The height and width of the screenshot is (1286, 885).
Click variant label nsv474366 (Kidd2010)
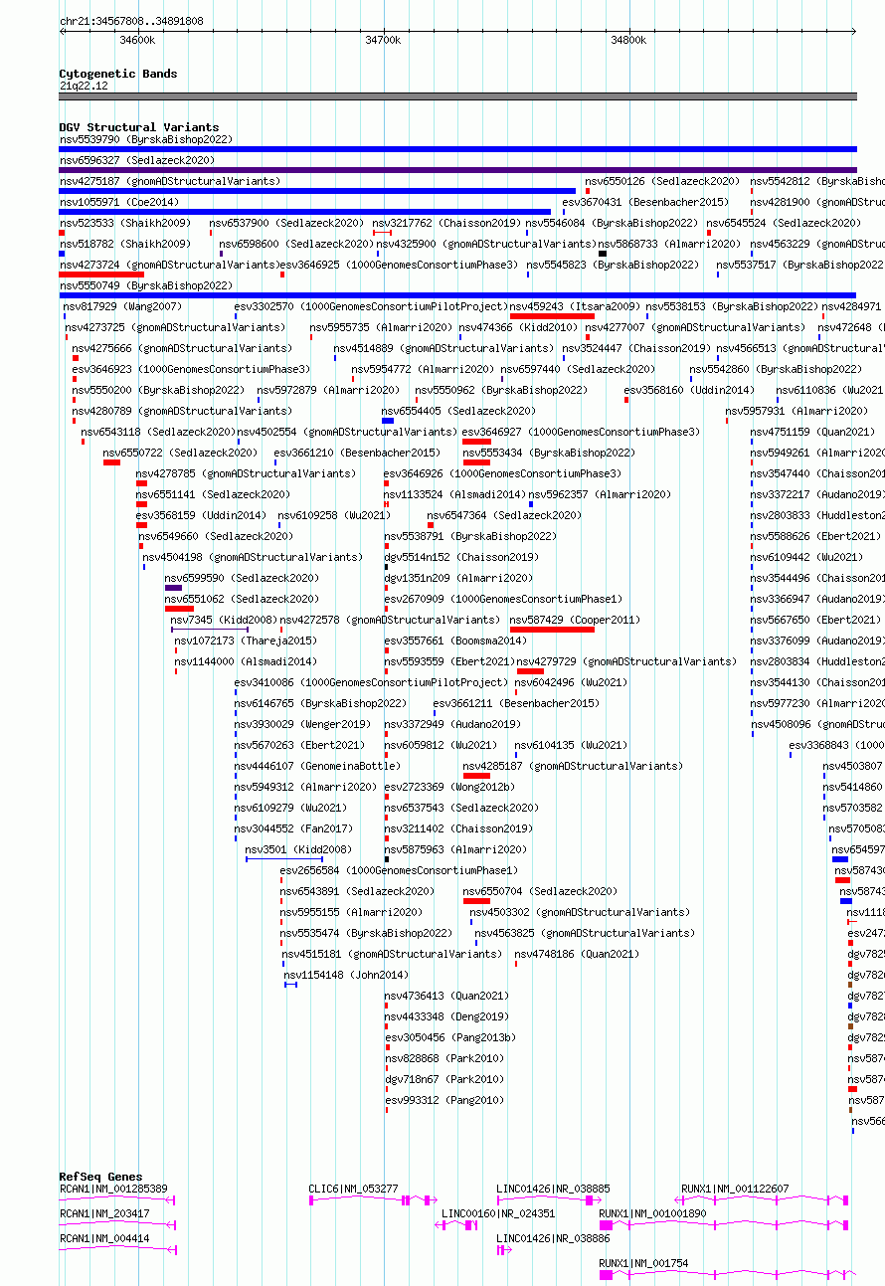[520, 327]
